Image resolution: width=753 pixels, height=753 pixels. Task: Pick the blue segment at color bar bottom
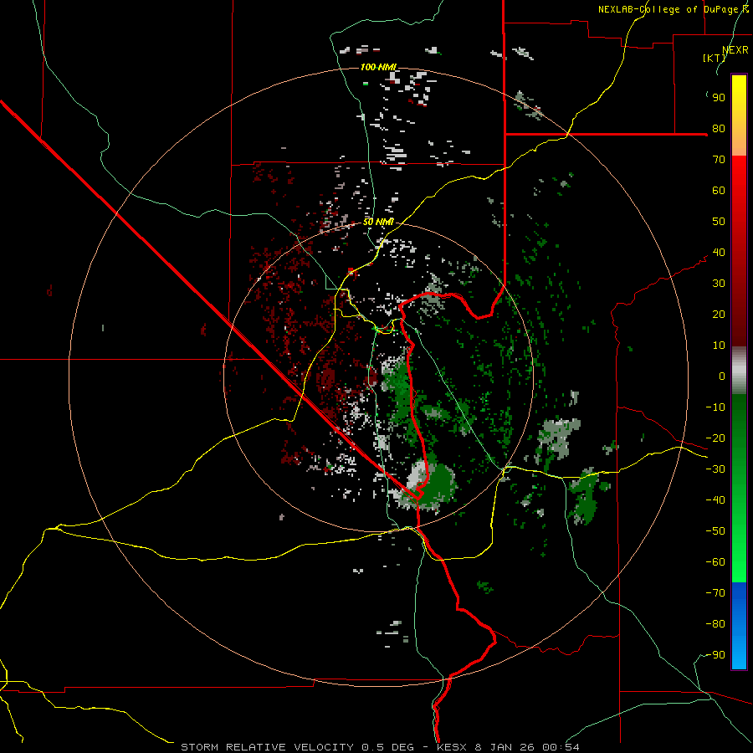click(739, 626)
